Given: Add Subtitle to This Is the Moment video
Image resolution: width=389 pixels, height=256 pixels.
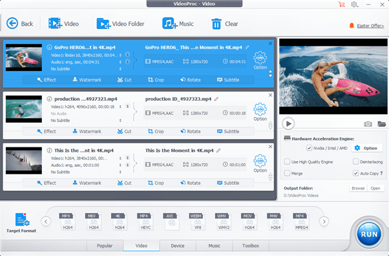Looking at the screenshot, I should (x=228, y=183).
